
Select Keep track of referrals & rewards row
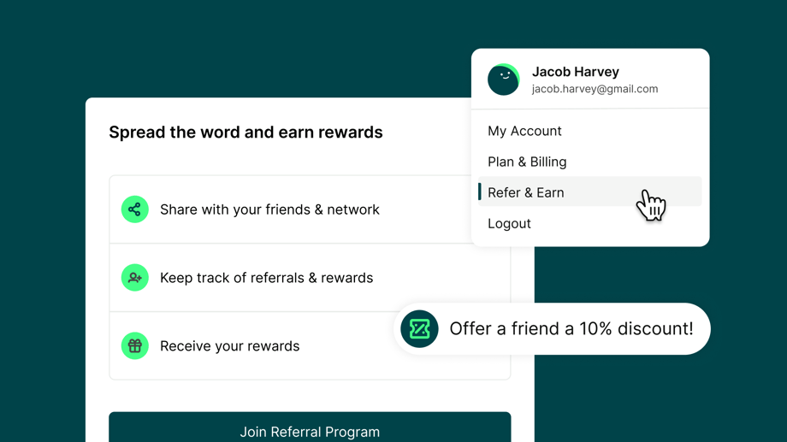310,278
